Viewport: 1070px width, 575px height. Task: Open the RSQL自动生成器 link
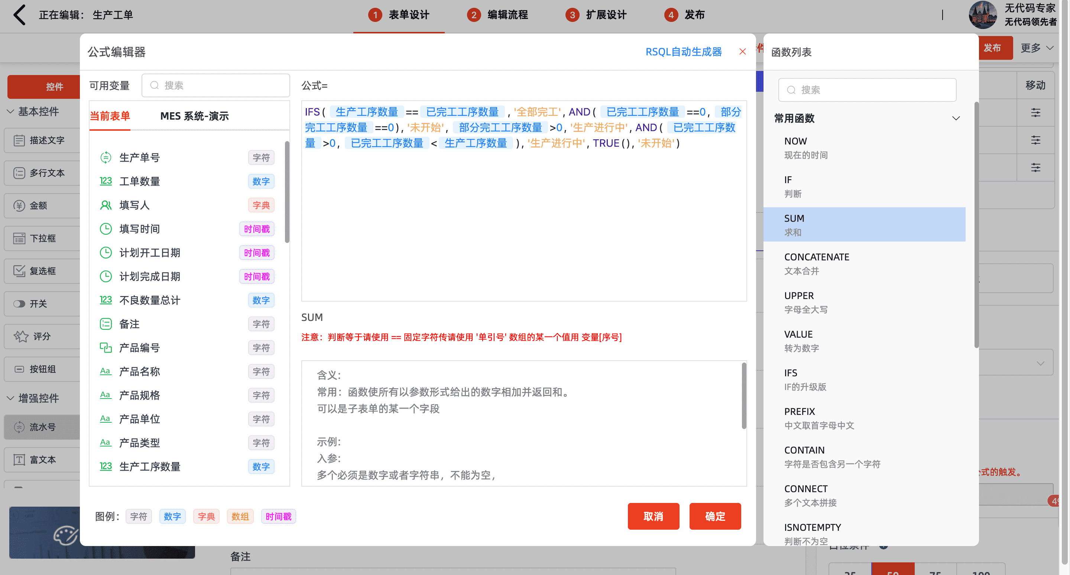coord(683,52)
